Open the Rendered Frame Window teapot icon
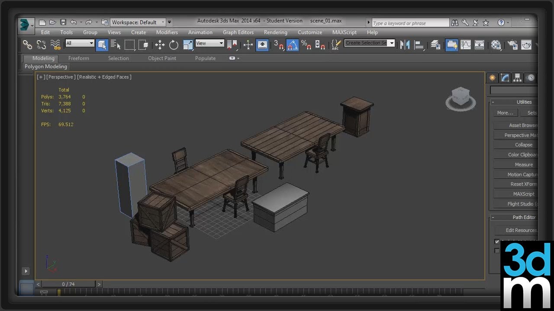The height and width of the screenshot is (311, 554). coord(526,44)
